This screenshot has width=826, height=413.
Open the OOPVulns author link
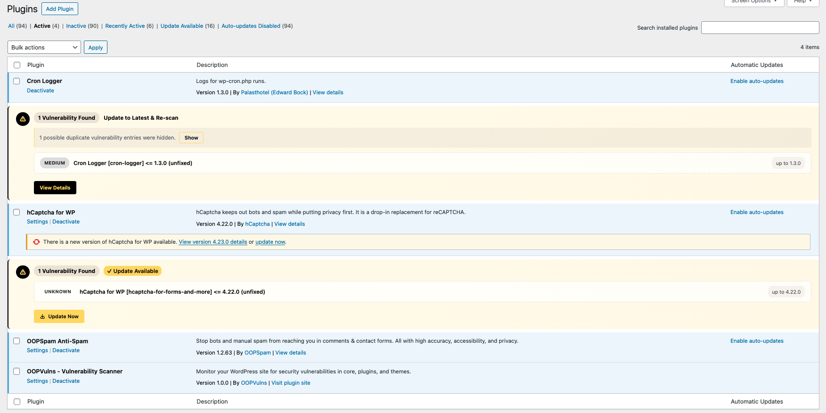coord(254,383)
